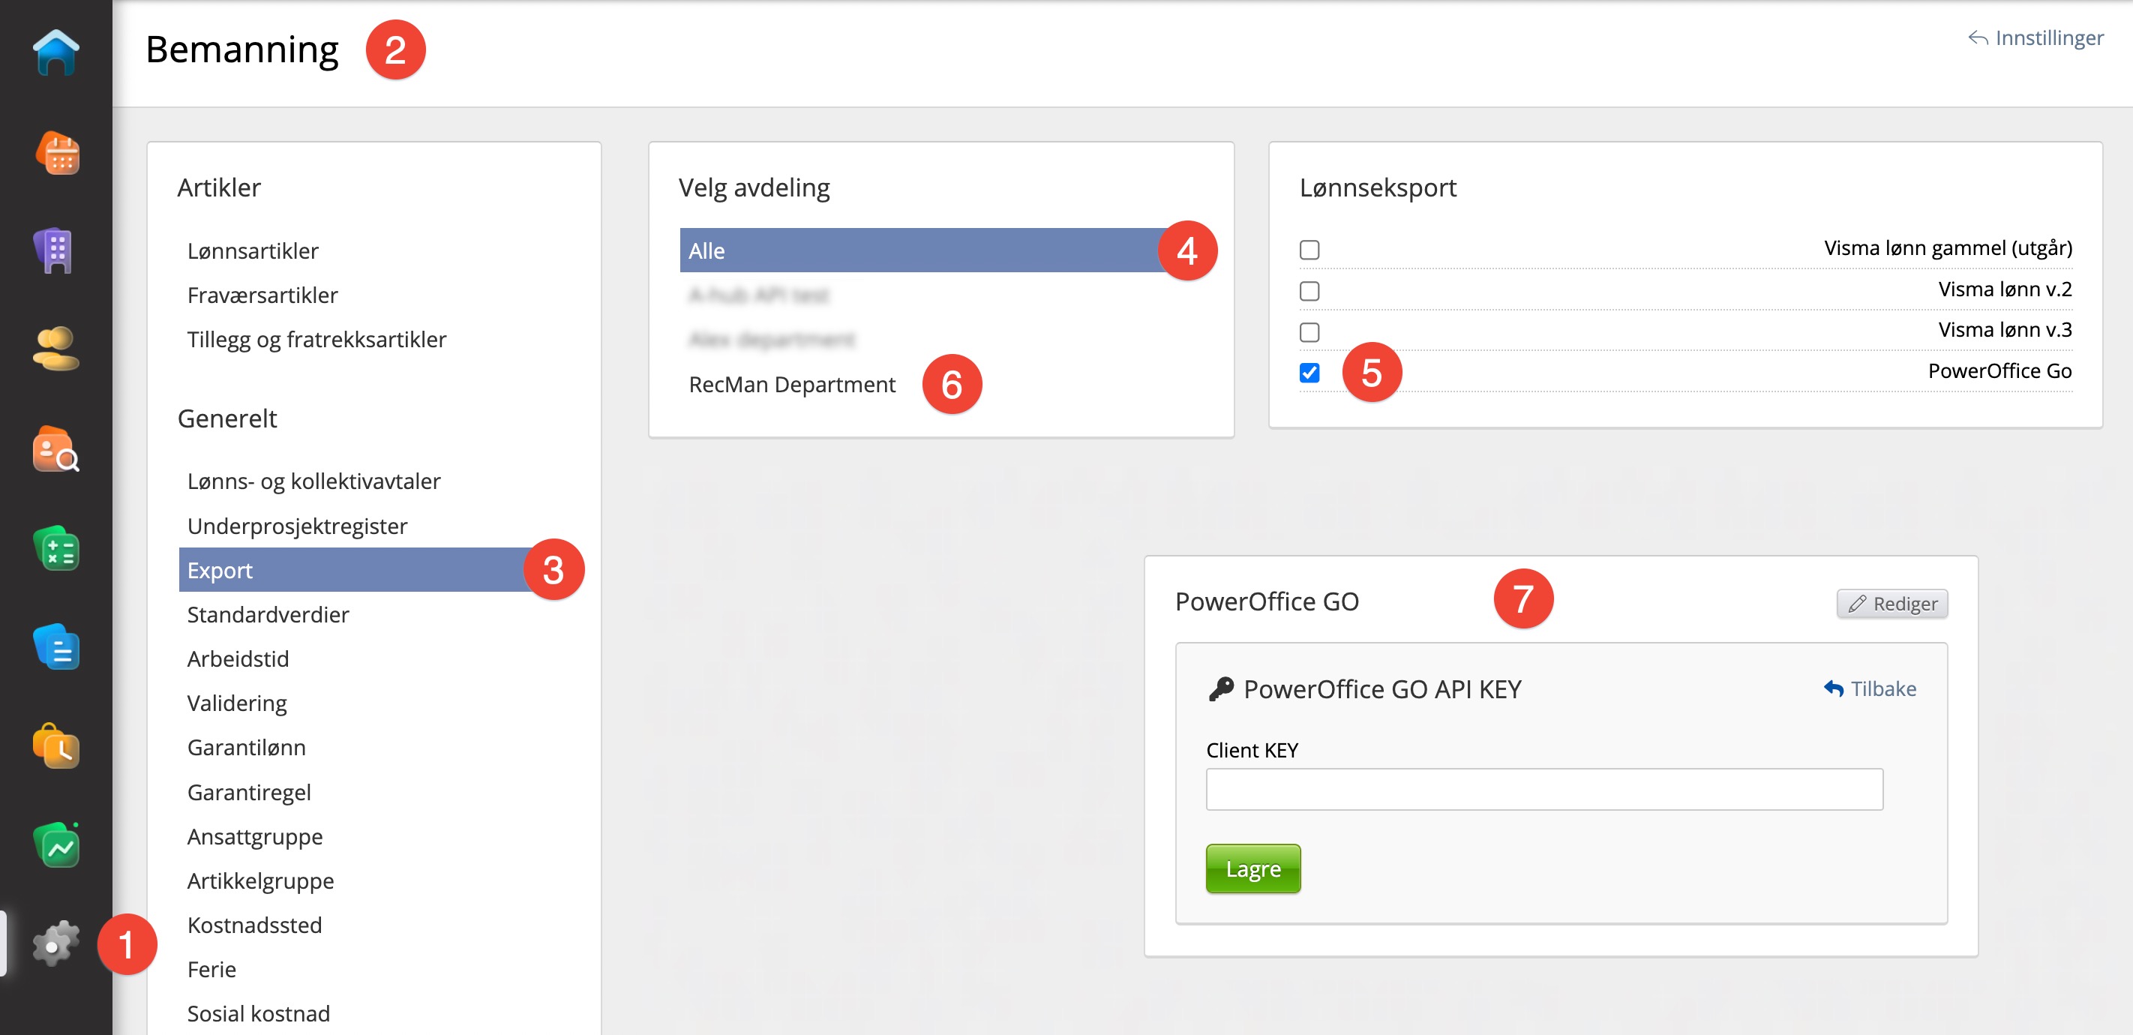Focus the Client KEY input field
Viewport: 2133px width, 1035px height.
pyautogui.click(x=1544, y=789)
